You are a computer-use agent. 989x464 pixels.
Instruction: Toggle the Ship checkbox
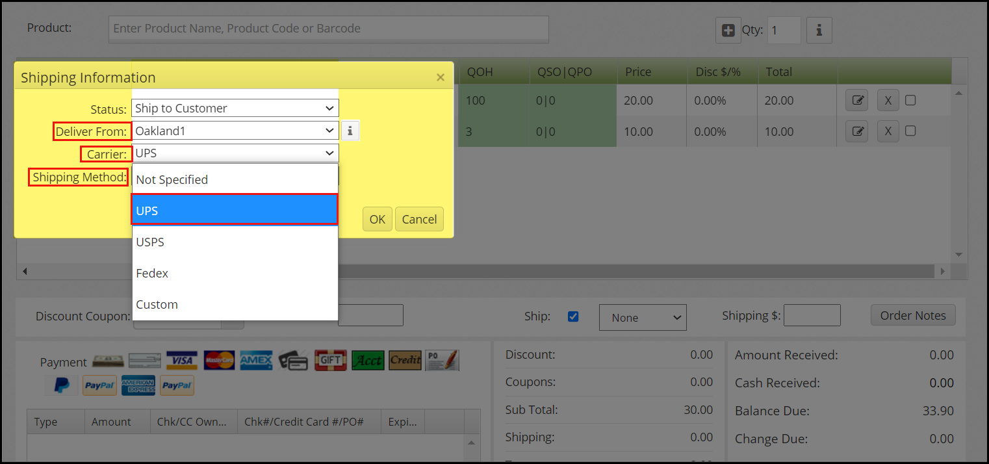(573, 317)
